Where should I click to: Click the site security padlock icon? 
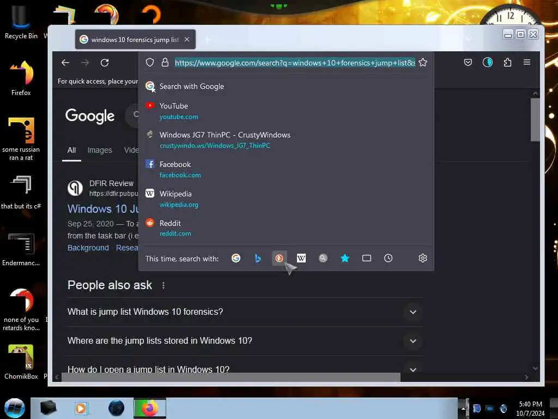point(165,63)
